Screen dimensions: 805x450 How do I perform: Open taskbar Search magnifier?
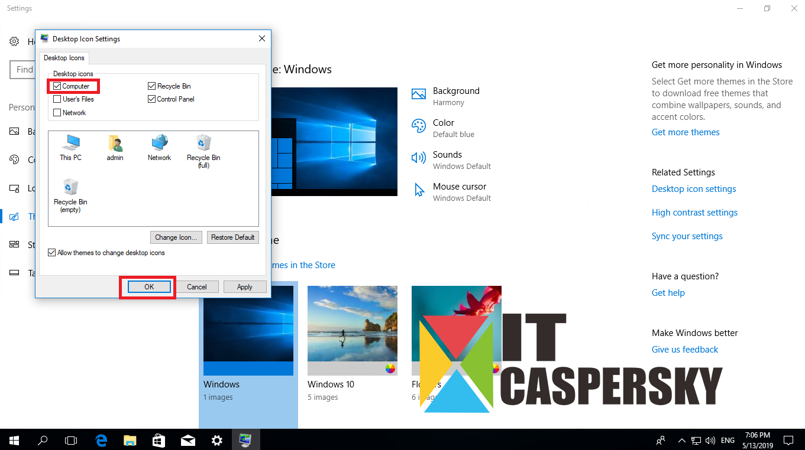[43, 440]
